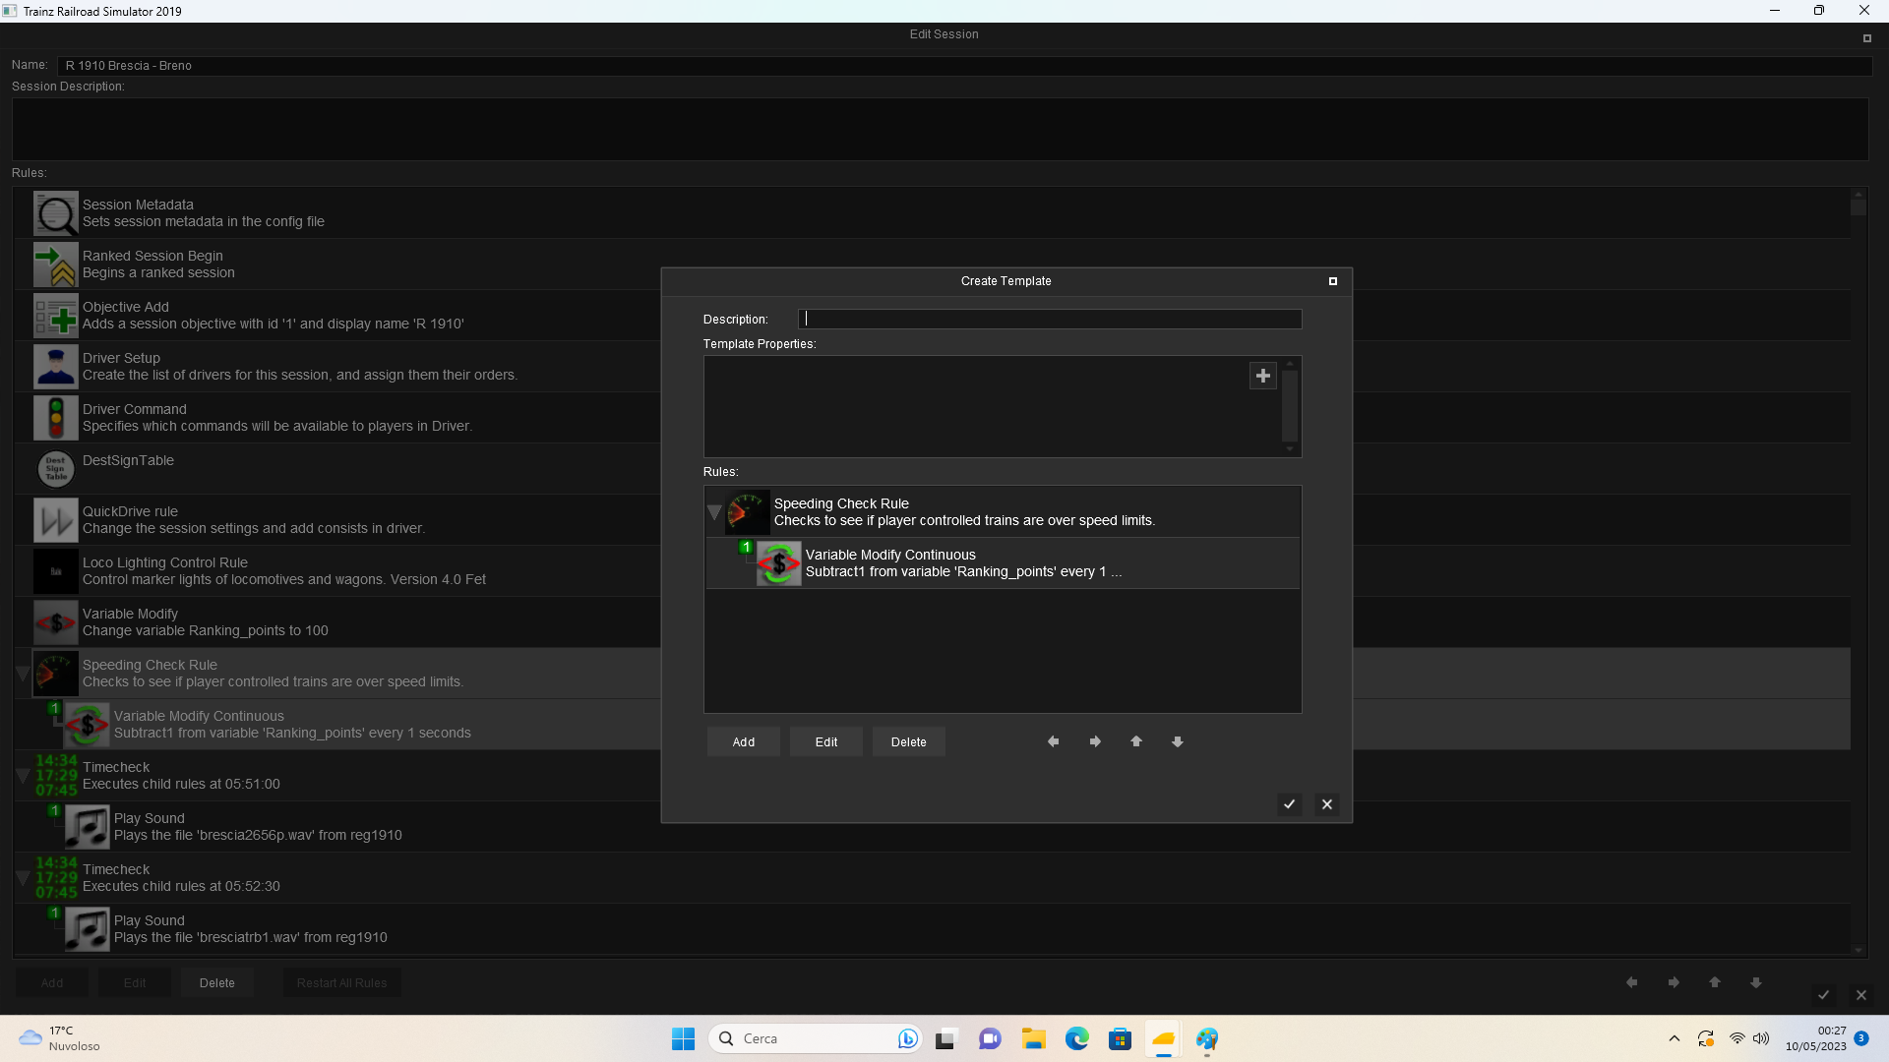The height and width of the screenshot is (1062, 1889).
Task: Select the Session Metadata rule icon
Action: coord(56,213)
